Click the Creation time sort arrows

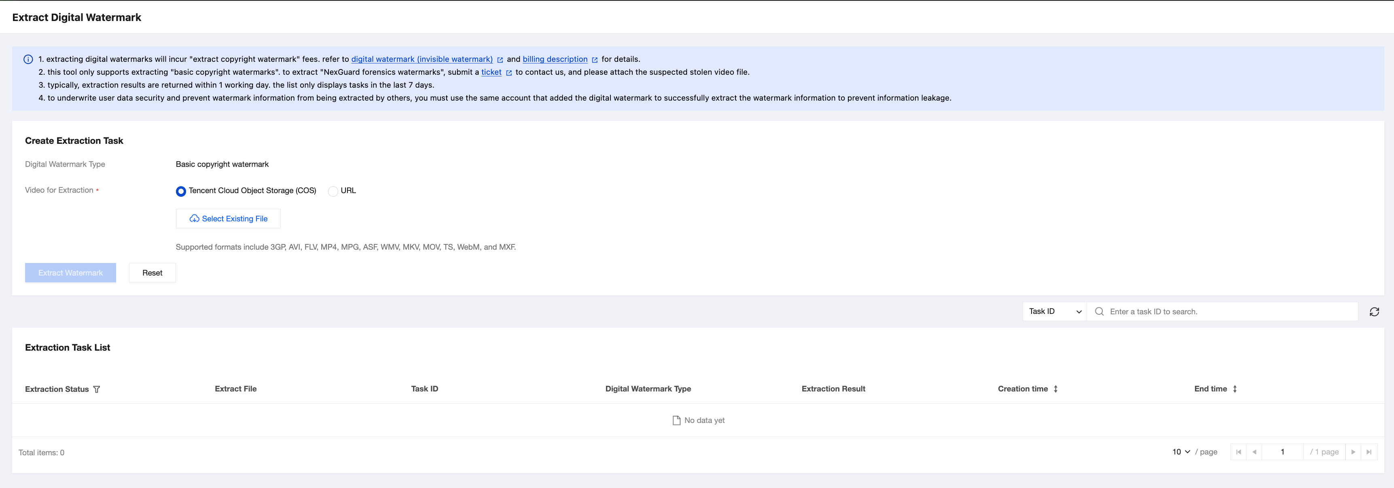[1055, 389]
